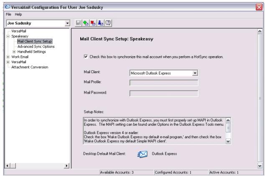
Task: Click the 'Setup Notes:' label
Action: [x=94, y=112]
